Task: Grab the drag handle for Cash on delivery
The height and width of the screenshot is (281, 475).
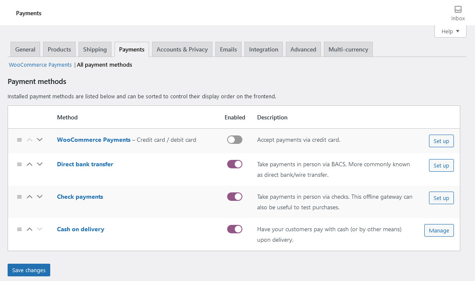Action: [19, 229]
